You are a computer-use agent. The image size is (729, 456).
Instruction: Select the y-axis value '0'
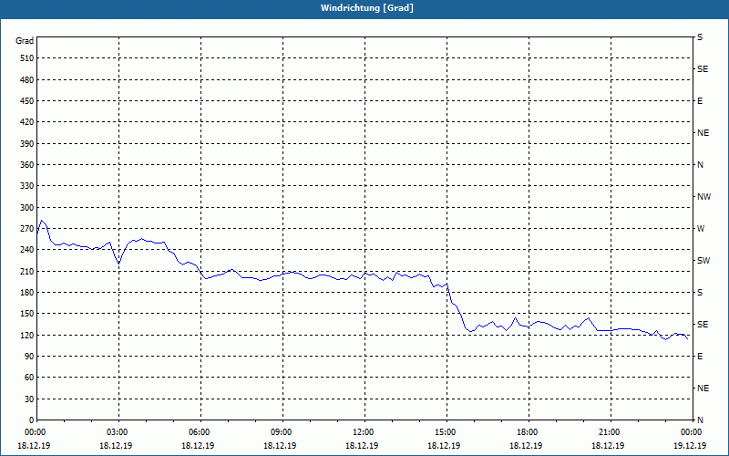tap(31, 420)
